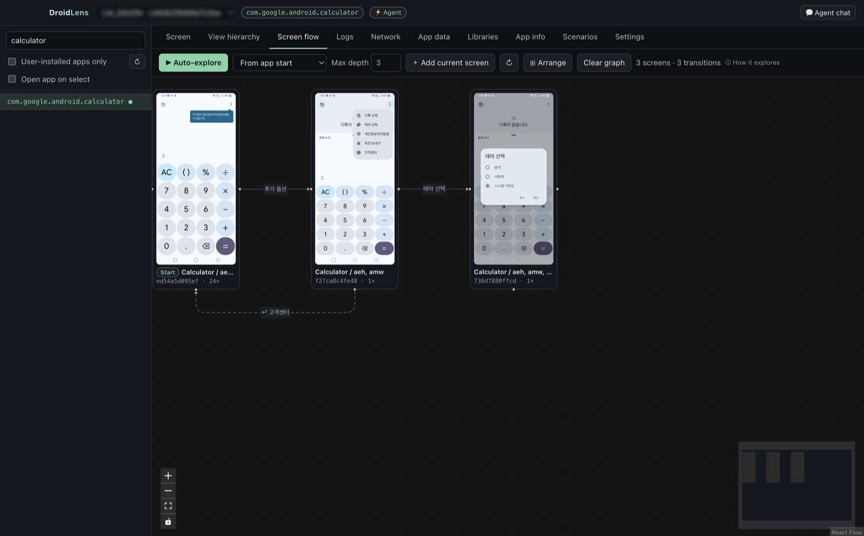
Task: Select com.google.android.calculator in app list
Action: click(x=76, y=101)
